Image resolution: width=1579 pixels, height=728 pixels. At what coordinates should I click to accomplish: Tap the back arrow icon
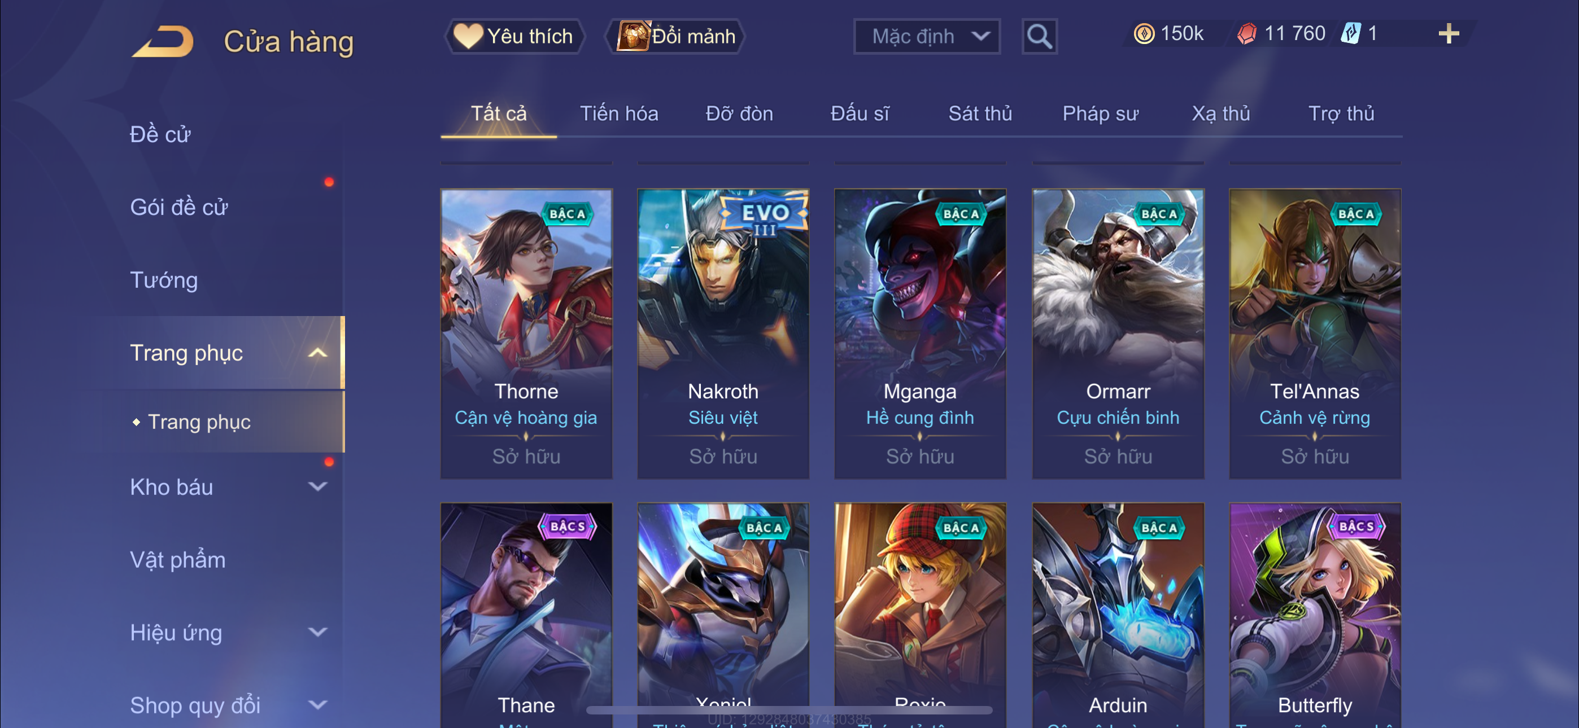click(163, 42)
